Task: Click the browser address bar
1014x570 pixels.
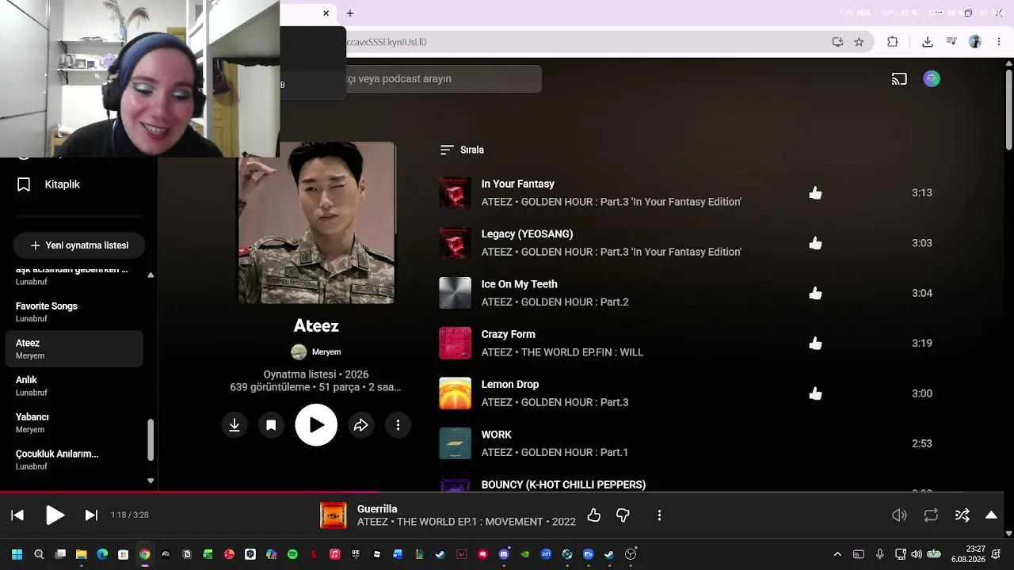Action: (586, 42)
